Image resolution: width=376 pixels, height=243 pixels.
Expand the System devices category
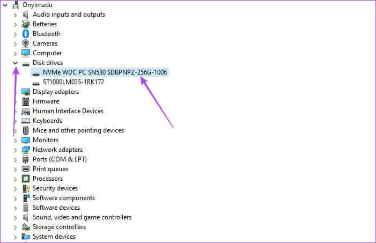15,237
